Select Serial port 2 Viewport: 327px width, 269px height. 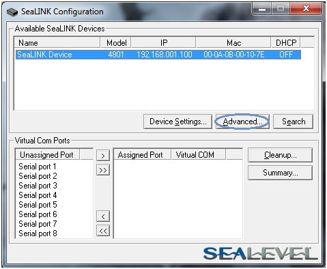pyautogui.click(x=38, y=176)
